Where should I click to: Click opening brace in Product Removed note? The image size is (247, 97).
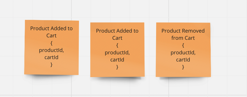click(x=183, y=45)
